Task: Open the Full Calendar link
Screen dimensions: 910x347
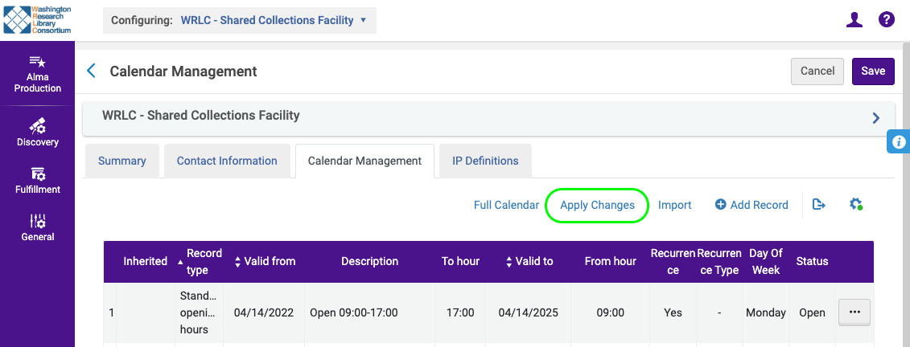Action: [x=507, y=205]
